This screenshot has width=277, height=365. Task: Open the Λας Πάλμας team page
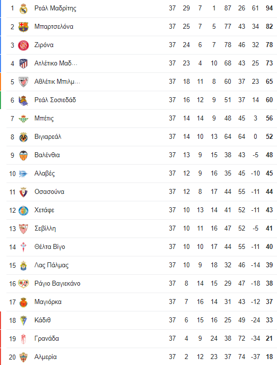52,265
